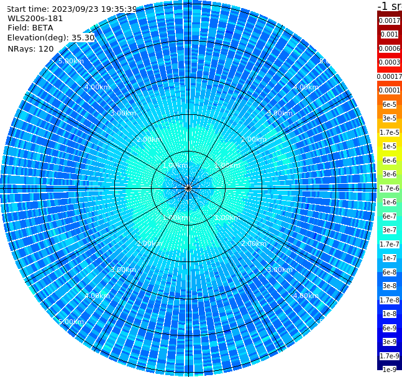Click the 3e-6 colorbar tick label

click(x=390, y=174)
